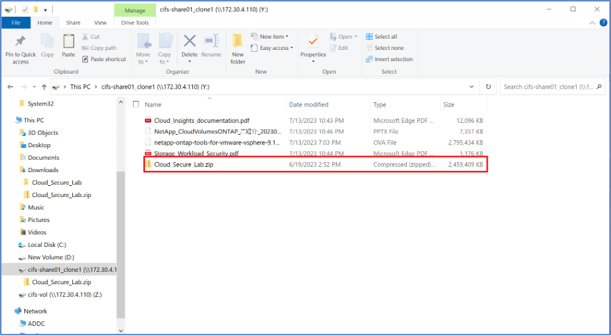Open Music in navigation pane
This screenshot has height=336, width=611.
[36, 207]
